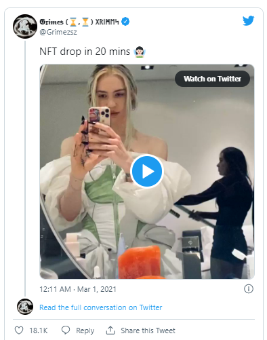The width and height of the screenshot is (267, 340).
Task: Click the share upload arrow icon
Action: tap(110, 330)
